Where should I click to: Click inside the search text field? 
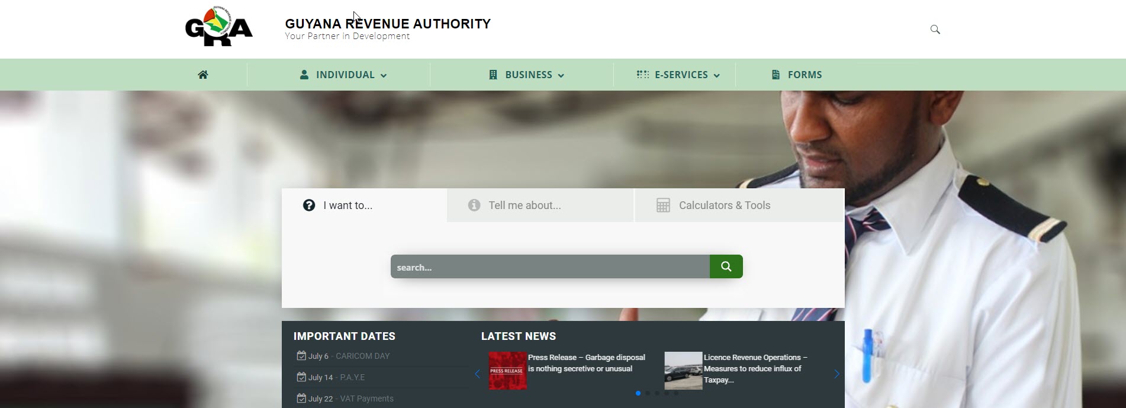pyautogui.click(x=549, y=267)
